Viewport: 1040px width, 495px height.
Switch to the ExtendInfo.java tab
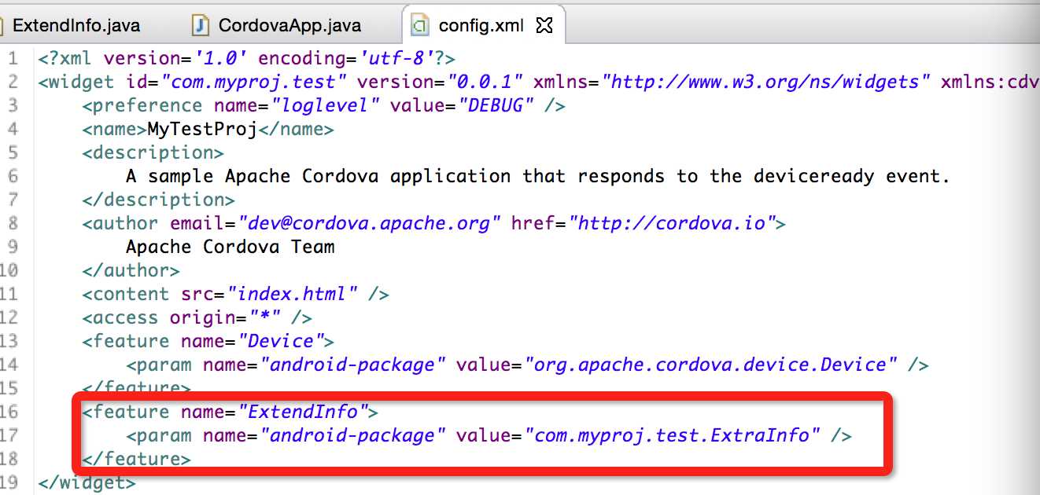(76, 25)
